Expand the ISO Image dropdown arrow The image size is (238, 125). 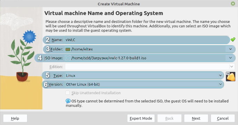click(x=230, y=58)
